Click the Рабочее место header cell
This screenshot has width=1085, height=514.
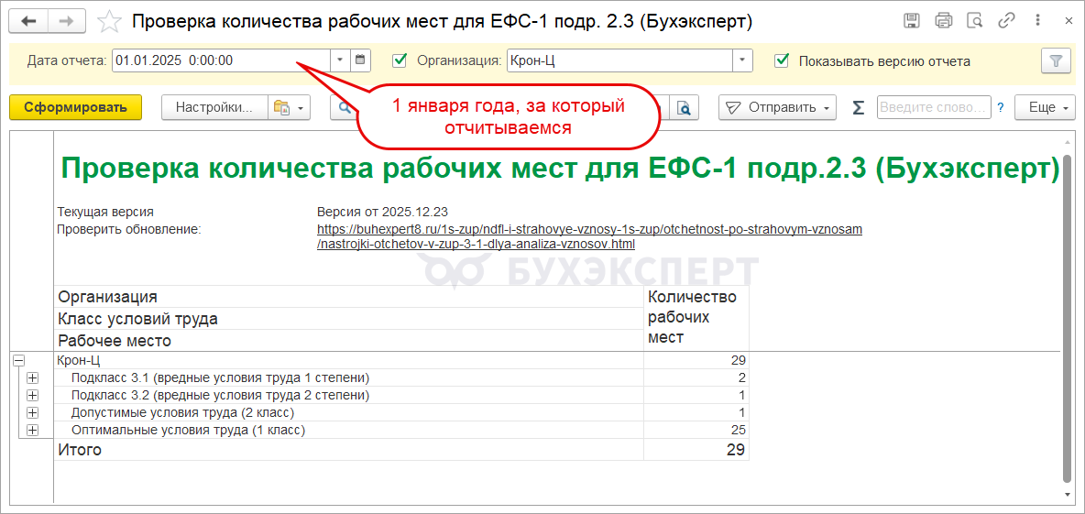tap(349, 341)
